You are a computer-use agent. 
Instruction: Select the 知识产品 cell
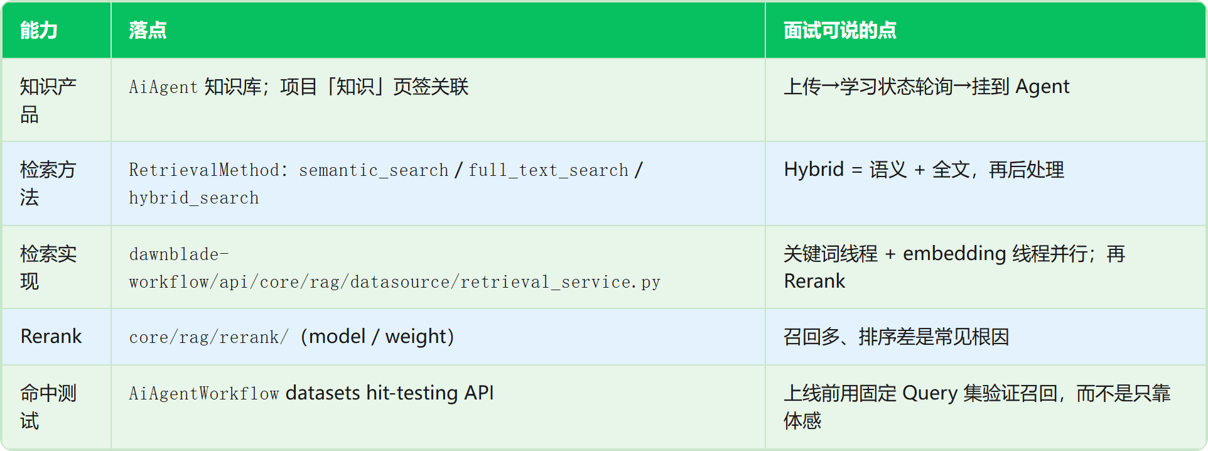(x=57, y=100)
